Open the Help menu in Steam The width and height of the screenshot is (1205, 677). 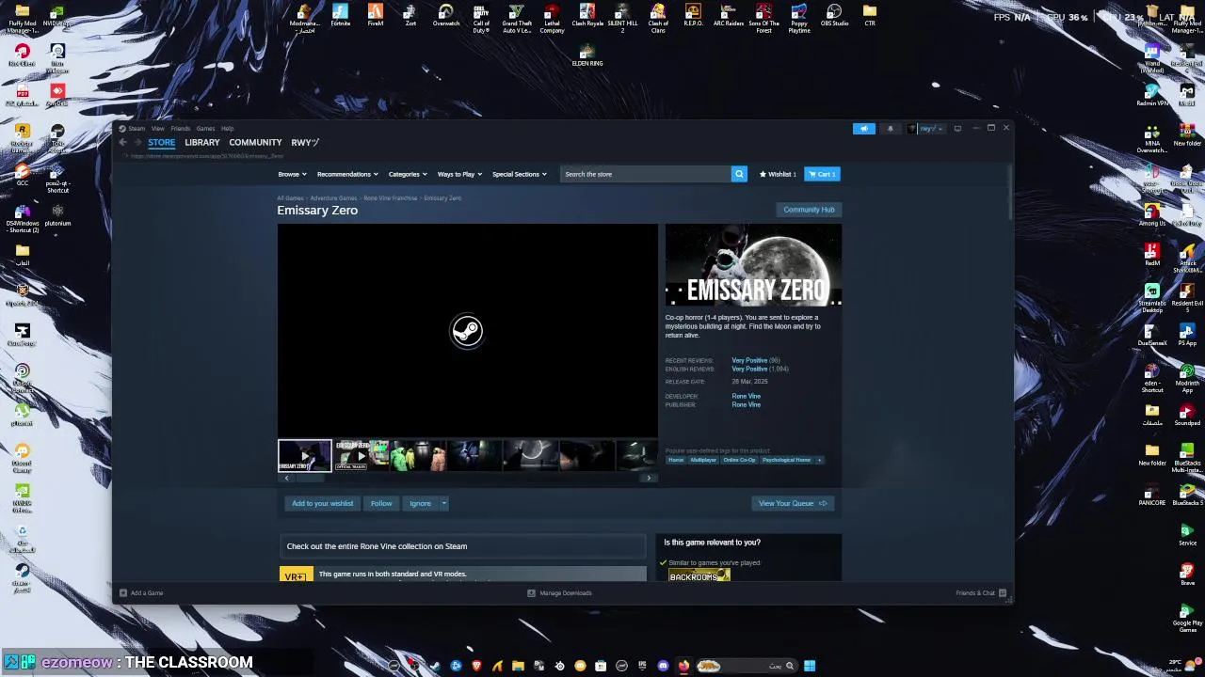tap(227, 128)
